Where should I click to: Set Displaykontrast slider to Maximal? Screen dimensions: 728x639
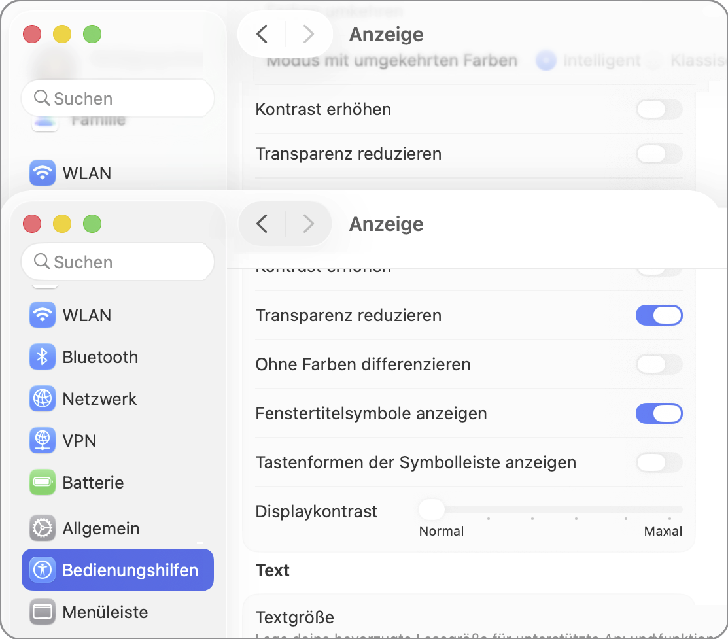[670, 509]
